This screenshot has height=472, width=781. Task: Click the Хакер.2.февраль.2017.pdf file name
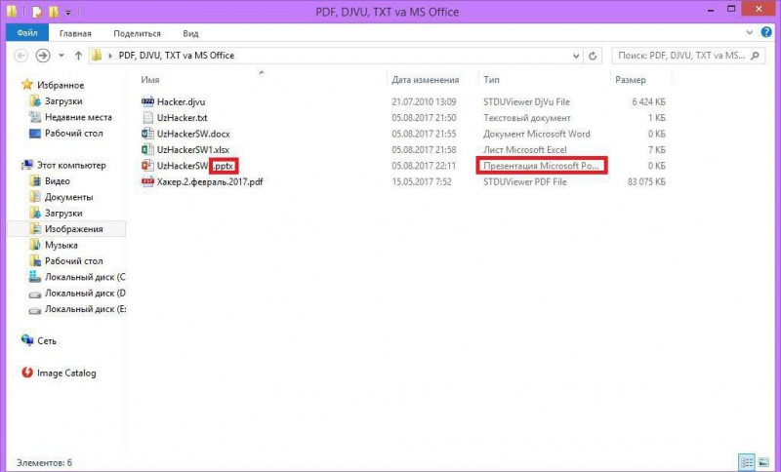[210, 182]
